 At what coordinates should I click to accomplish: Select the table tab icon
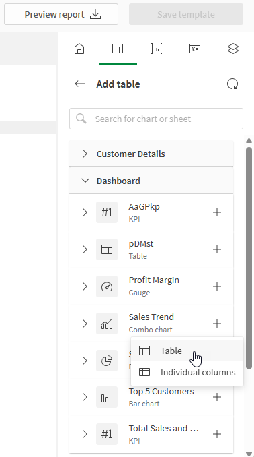click(118, 49)
